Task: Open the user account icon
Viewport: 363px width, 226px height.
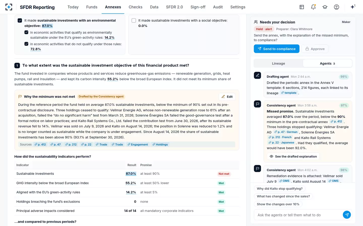Action: pyautogui.click(x=337, y=7)
